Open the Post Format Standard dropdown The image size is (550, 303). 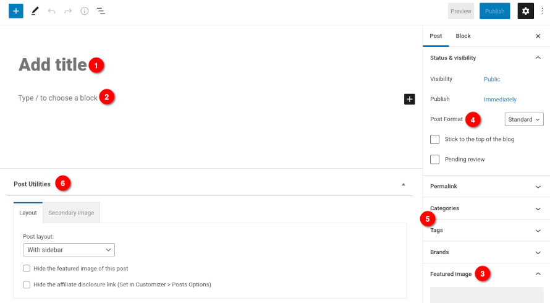[524, 119]
